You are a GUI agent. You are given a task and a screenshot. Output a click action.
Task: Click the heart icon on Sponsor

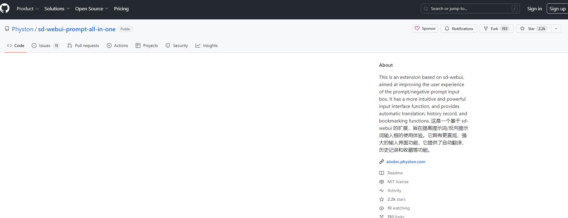(x=417, y=28)
